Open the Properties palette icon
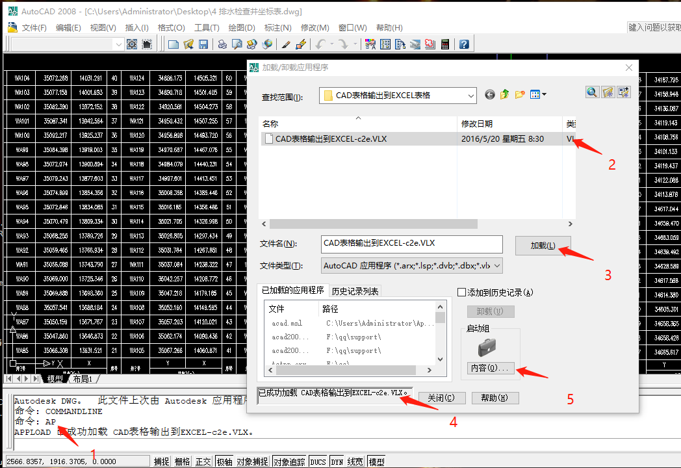The image size is (681, 468). pos(370,44)
